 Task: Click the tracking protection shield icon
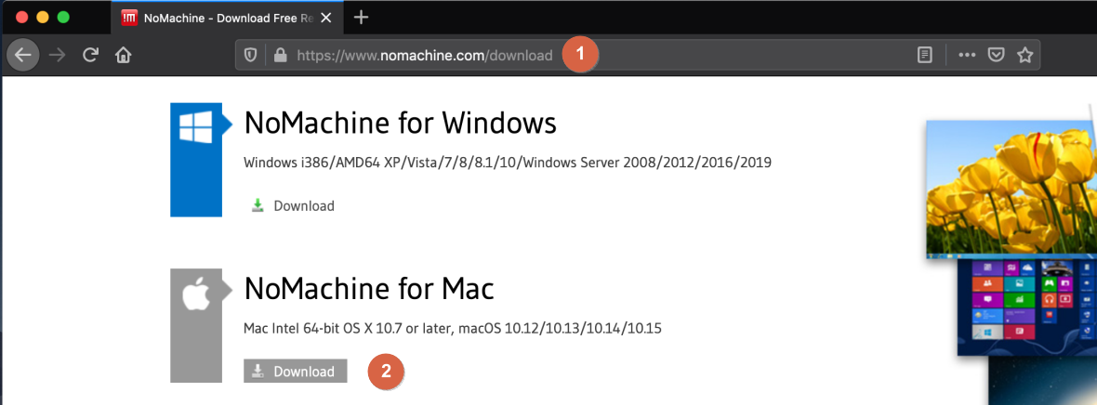pyautogui.click(x=250, y=55)
